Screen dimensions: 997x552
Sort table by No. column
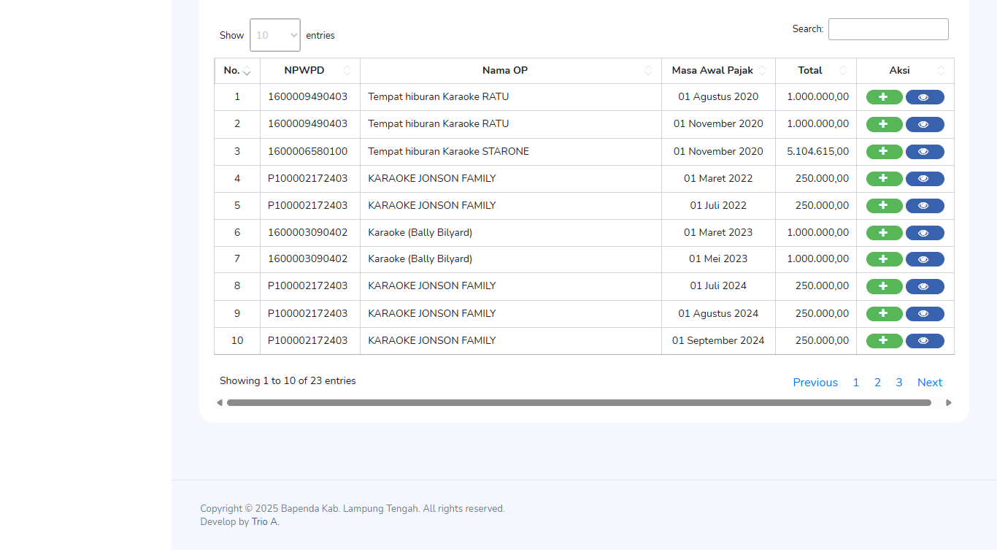(x=236, y=71)
